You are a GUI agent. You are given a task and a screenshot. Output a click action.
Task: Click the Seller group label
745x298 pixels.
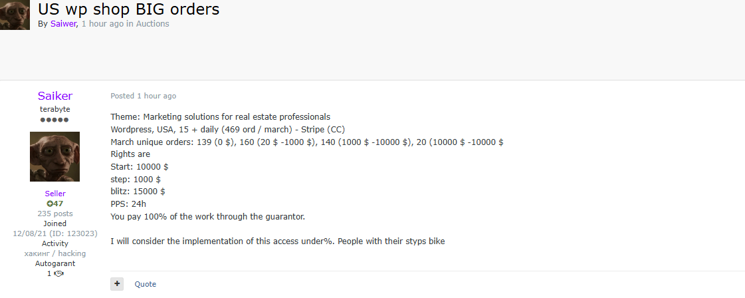pyautogui.click(x=55, y=194)
